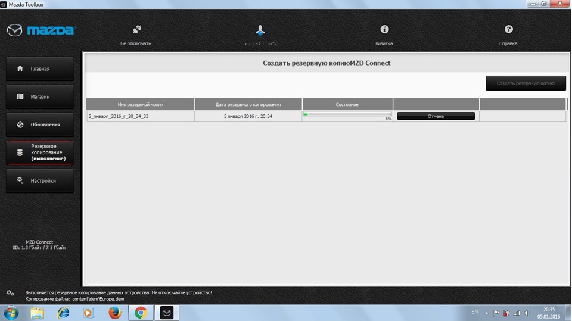
Task: Click 'Дата резервного копирования' column header
Action: (x=248, y=104)
